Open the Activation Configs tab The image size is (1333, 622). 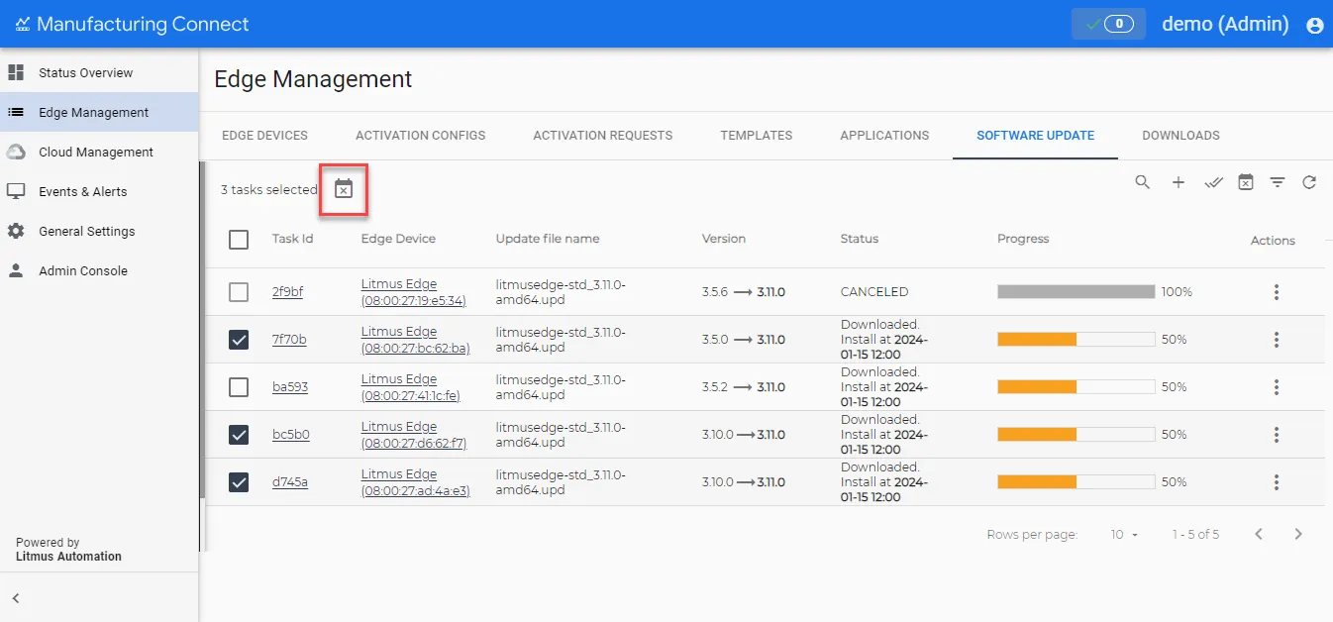point(421,136)
